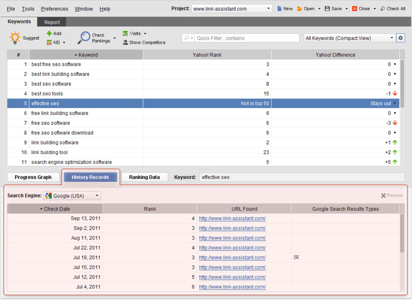This screenshot has height=300, width=412.
Task: Open the view settings gear icon
Action: (x=400, y=38)
